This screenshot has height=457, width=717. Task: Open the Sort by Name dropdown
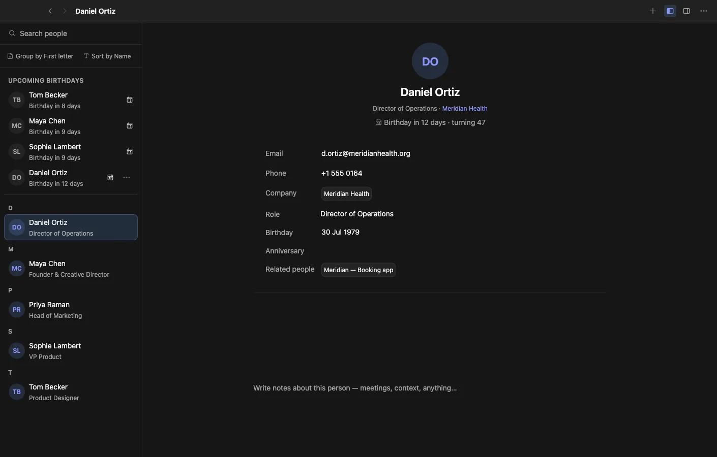point(107,56)
